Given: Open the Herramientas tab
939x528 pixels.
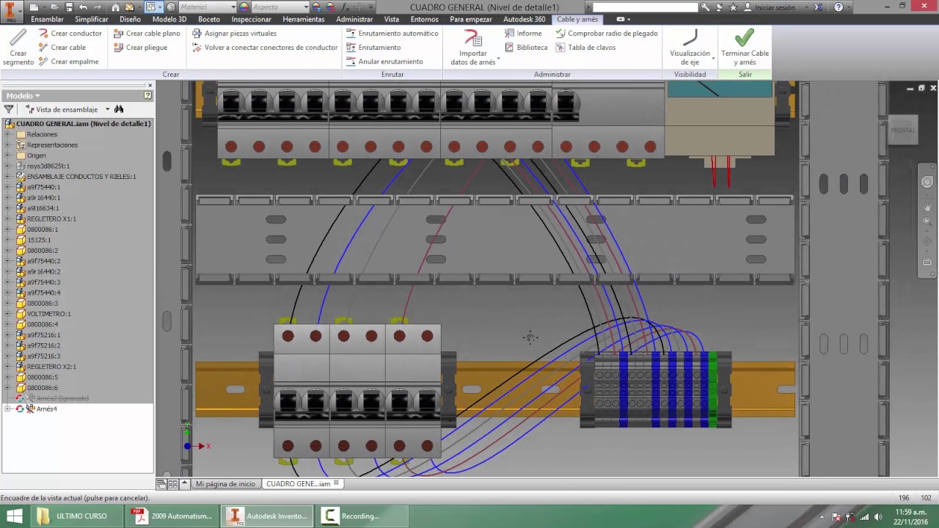Looking at the screenshot, I should point(304,19).
